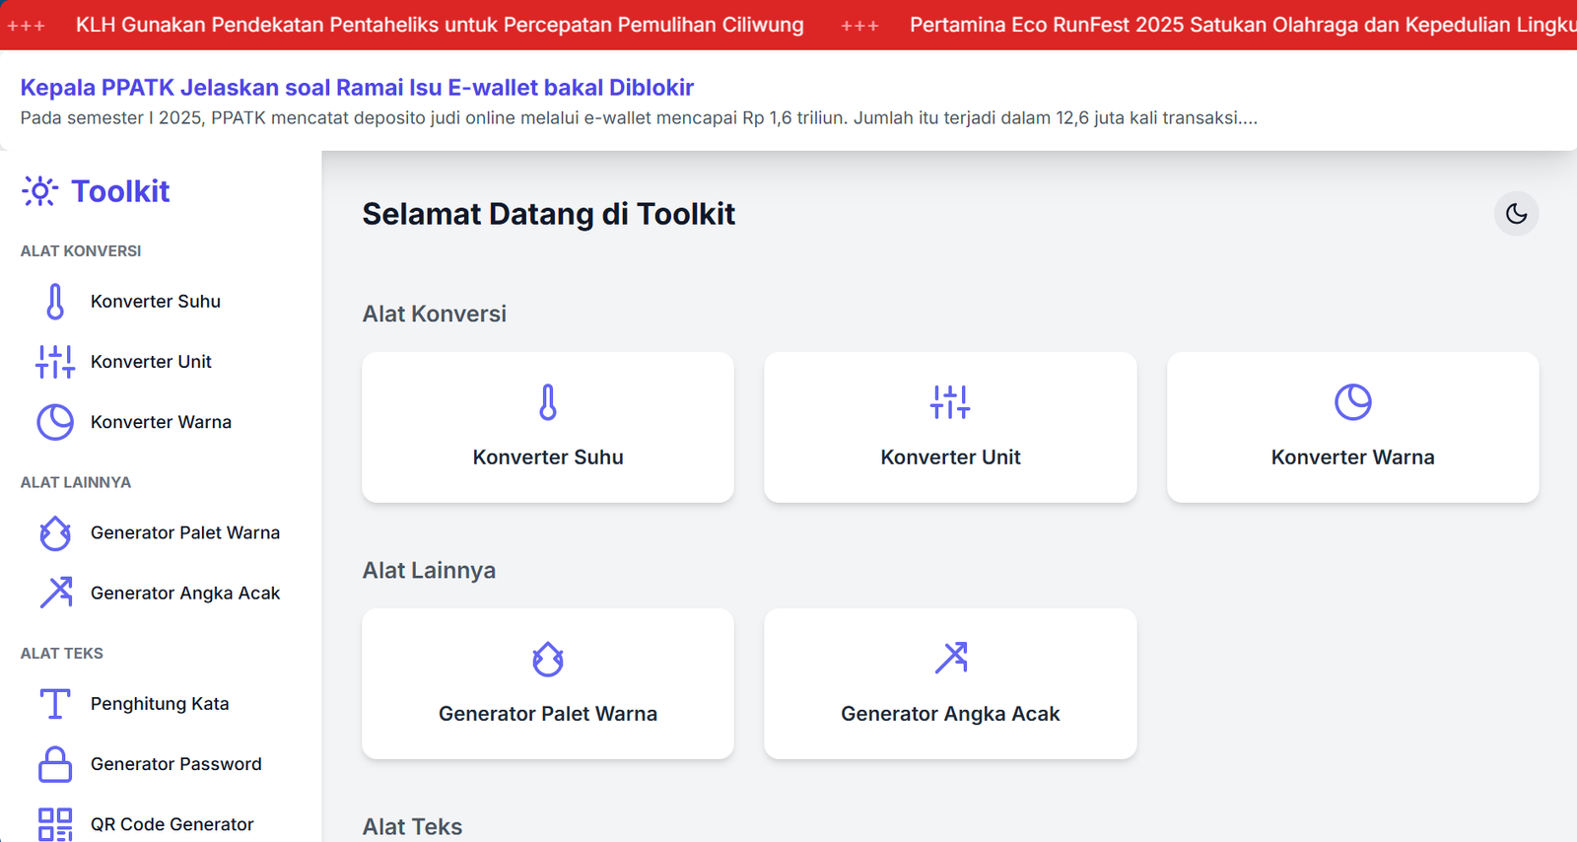Image resolution: width=1577 pixels, height=842 pixels.
Task: Click the letter T icon for Penghitung Kata
Action: 55,704
